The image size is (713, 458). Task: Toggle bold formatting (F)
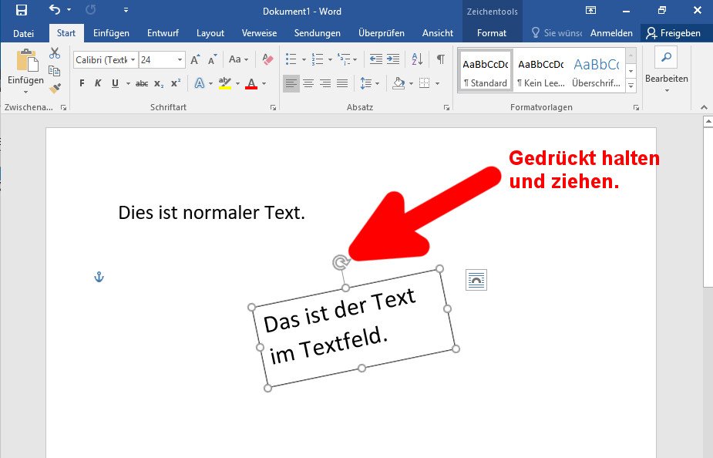[x=82, y=82]
